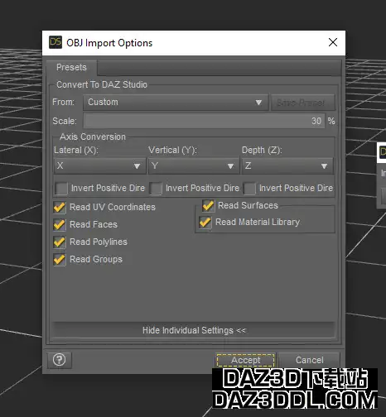The width and height of the screenshot is (386, 417).
Task: Toggle Invert Positive Direction for Vertical Y
Action: pyautogui.click(x=156, y=189)
